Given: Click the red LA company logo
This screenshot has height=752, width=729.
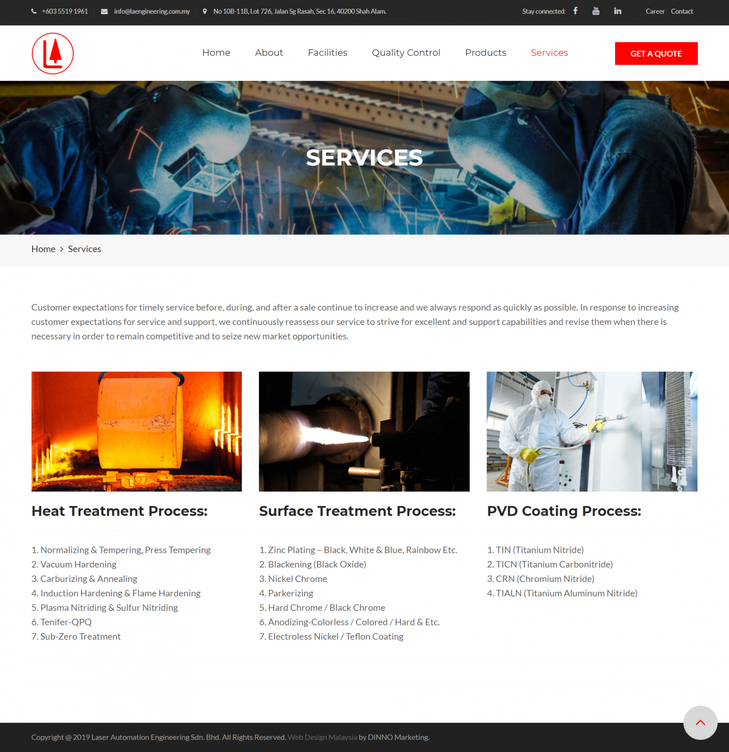Looking at the screenshot, I should pos(52,53).
